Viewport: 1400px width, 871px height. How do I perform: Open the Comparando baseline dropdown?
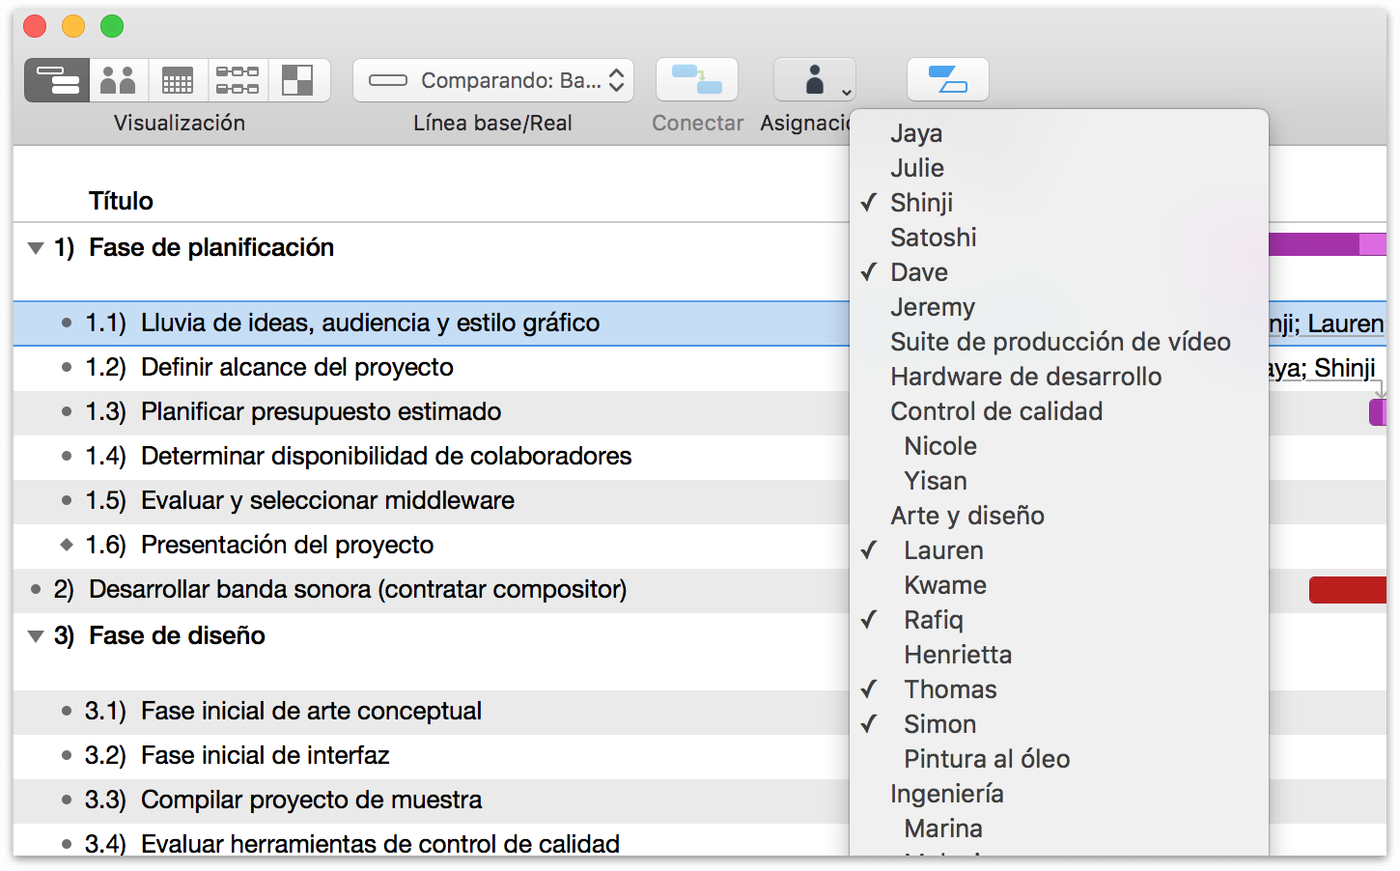click(493, 80)
